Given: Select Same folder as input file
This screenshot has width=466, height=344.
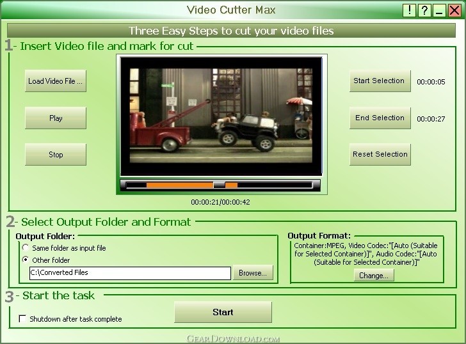Looking at the screenshot, I should click(26, 247).
